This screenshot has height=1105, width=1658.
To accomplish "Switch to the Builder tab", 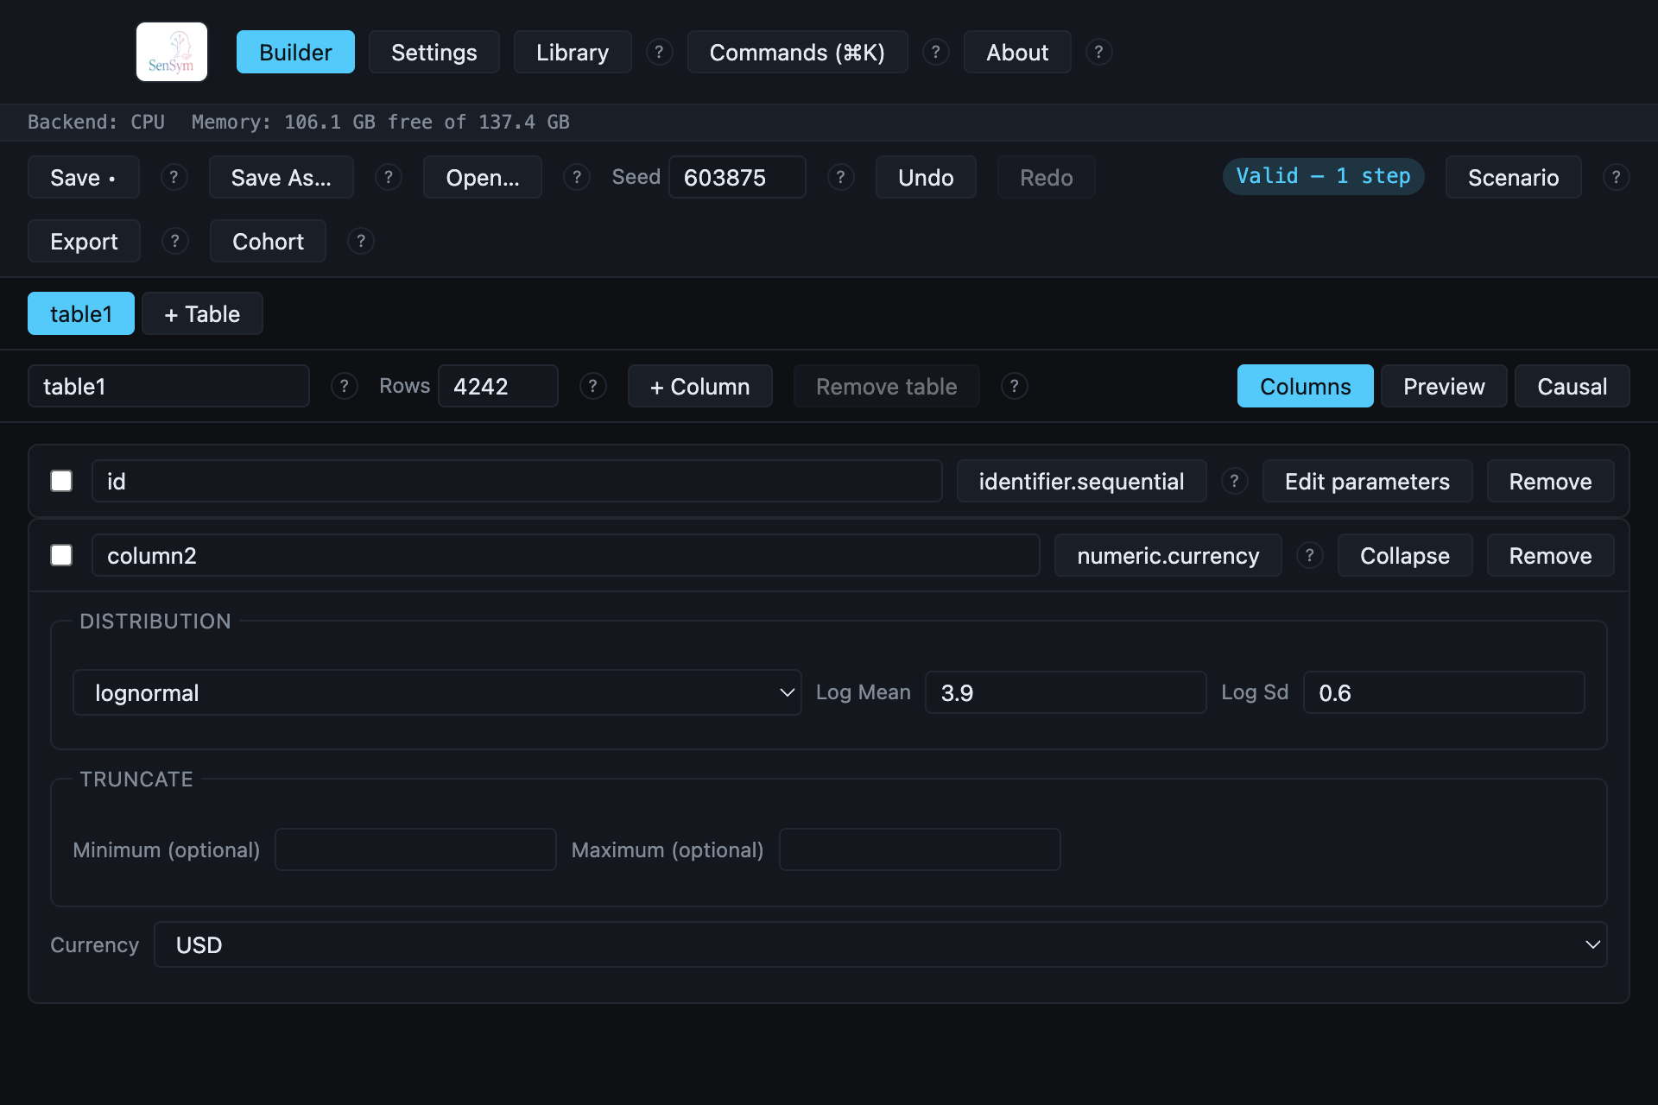I will (x=295, y=52).
